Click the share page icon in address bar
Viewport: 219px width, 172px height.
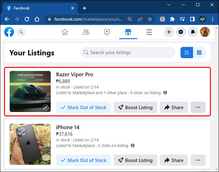click(140, 19)
